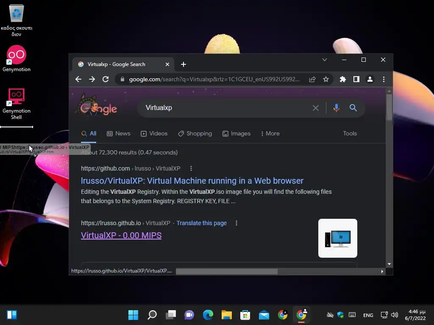Screen dimensions: 434x325
Task: Open Chrome profile menu
Action: coord(370,79)
